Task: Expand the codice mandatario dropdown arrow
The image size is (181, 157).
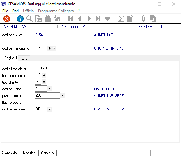Action: pyautogui.click(x=54, y=48)
